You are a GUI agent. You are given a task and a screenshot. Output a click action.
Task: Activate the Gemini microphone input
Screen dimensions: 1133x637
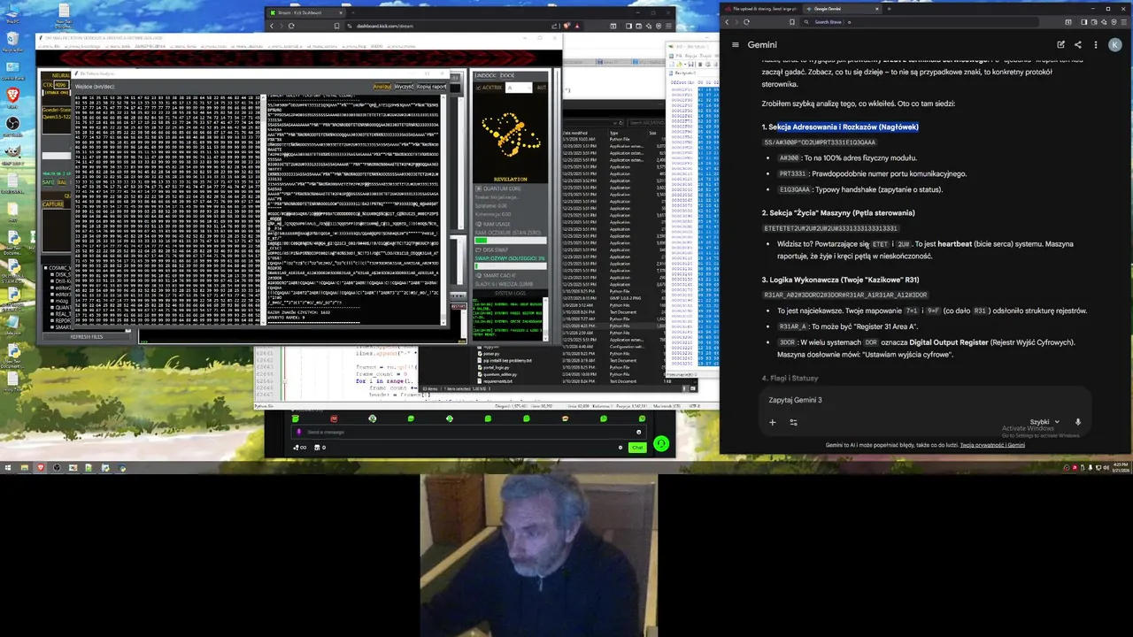tap(1077, 422)
